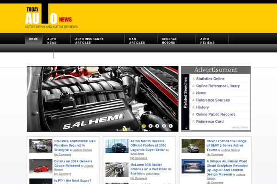This screenshot has height=184, width=277.
Task: Open Aston Martin Lagonda article thumbnail
Action: point(117,146)
